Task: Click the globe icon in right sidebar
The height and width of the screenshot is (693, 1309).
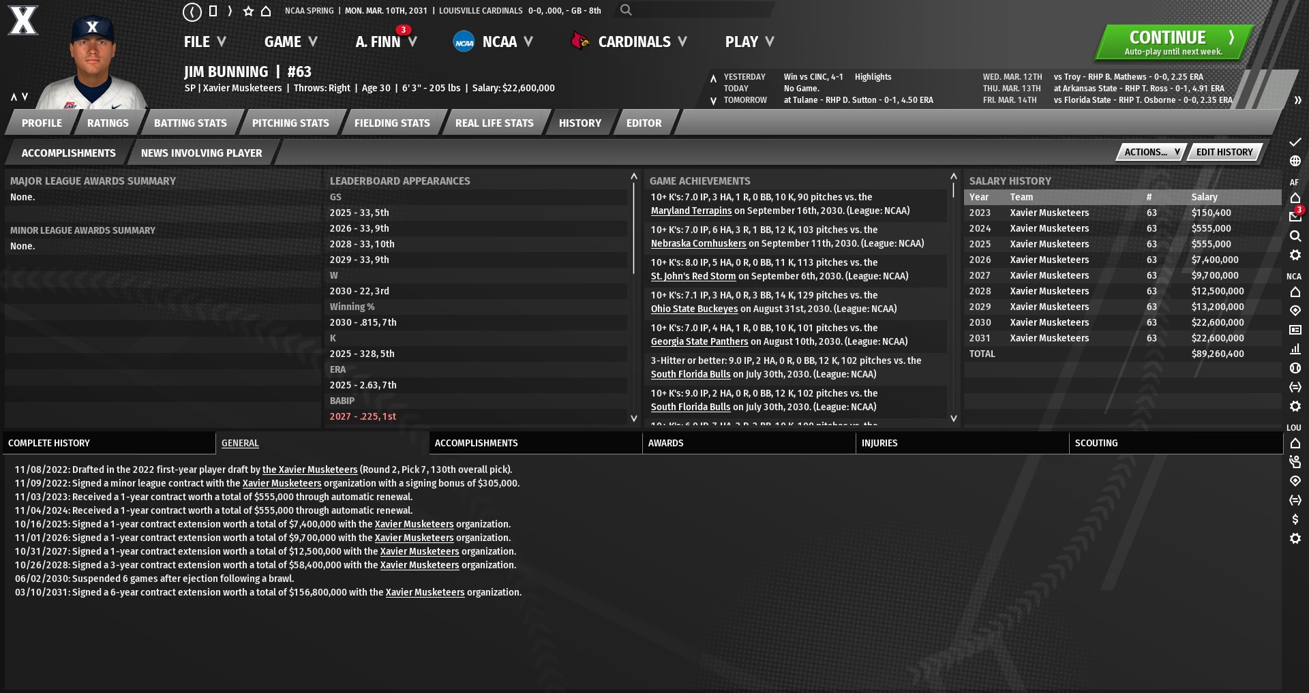Action: pyautogui.click(x=1295, y=161)
